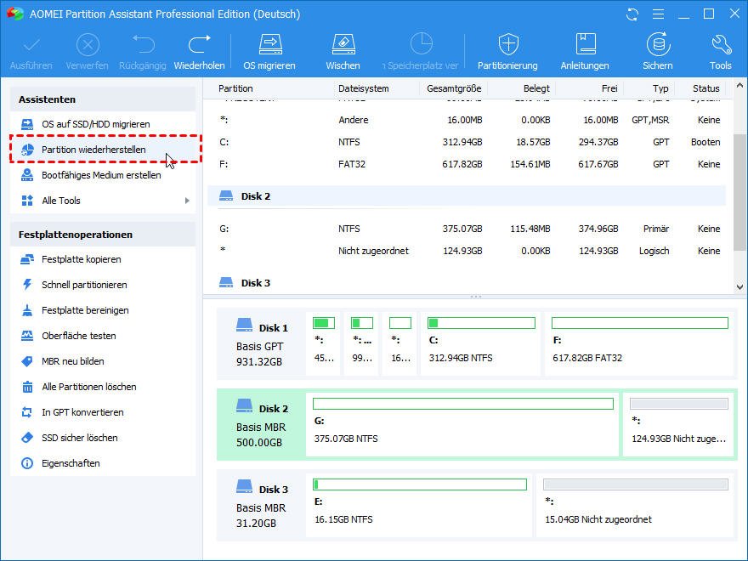Expand the Alle Tools submenu
This screenshot has width=748, height=561.
tap(105, 201)
